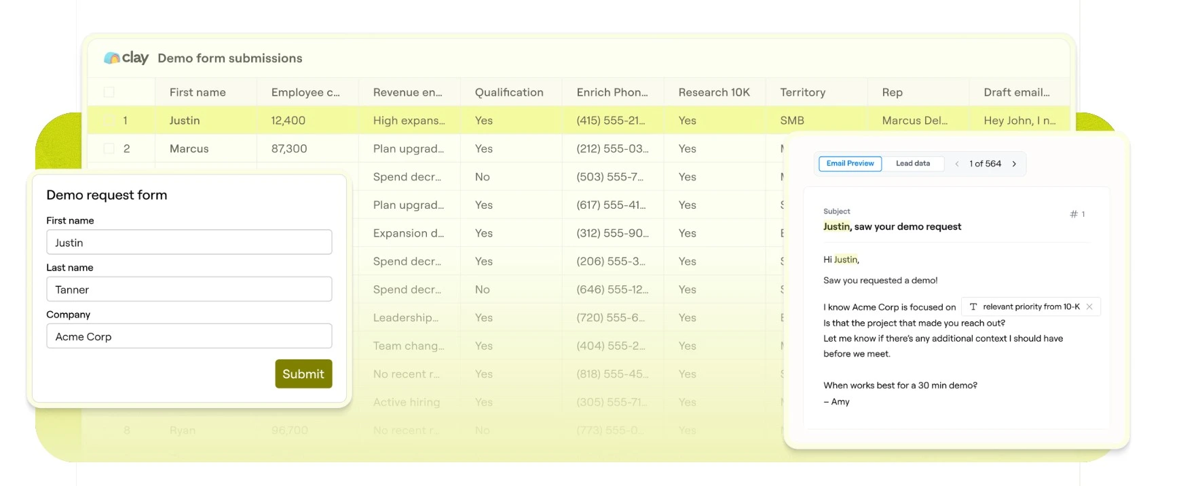Click the Rep column header

pyautogui.click(x=918, y=92)
